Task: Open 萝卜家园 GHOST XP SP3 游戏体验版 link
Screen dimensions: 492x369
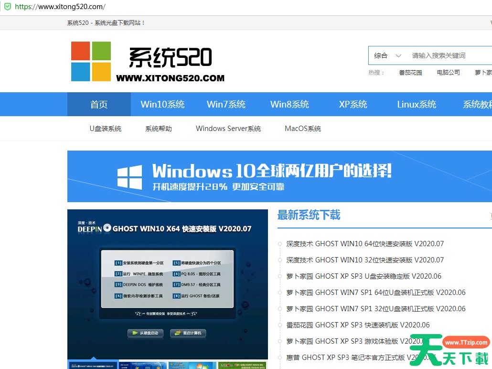Action: pyautogui.click(x=358, y=341)
